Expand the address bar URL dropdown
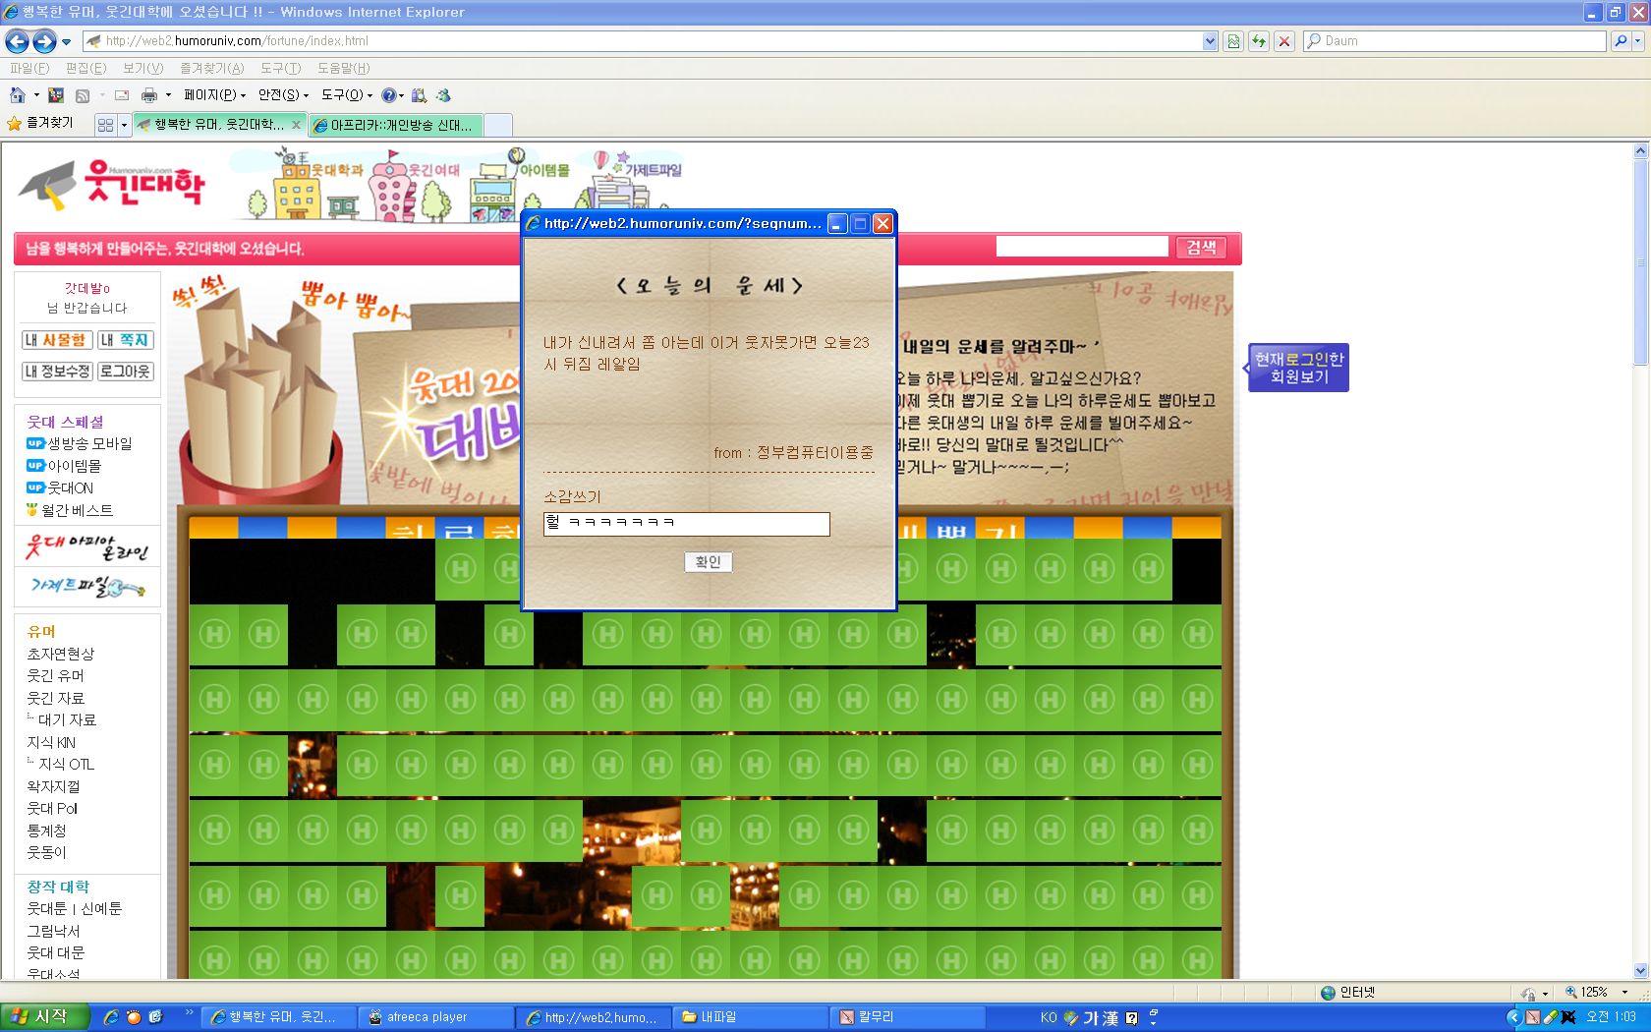 (x=1210, y=41)
